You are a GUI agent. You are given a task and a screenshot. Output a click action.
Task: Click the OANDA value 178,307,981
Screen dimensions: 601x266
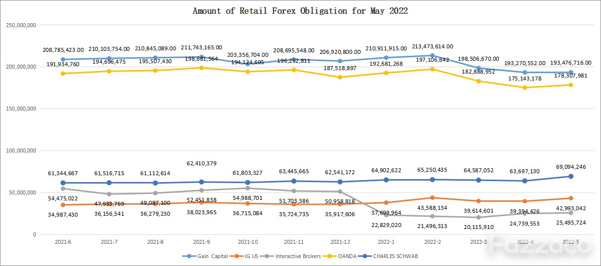[571, 76]
